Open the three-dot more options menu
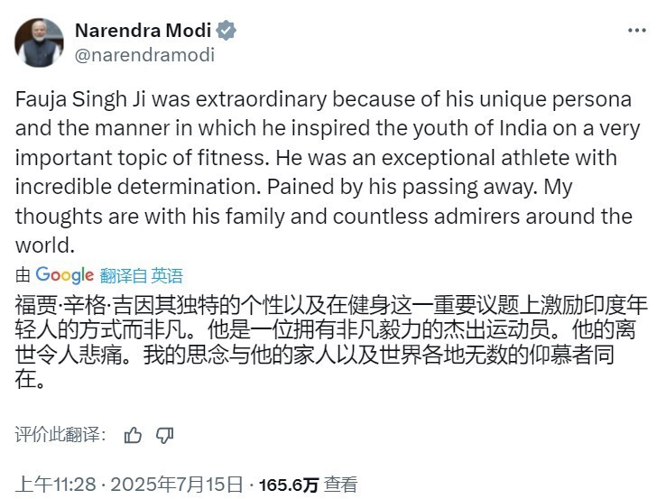 coord(637,31)
